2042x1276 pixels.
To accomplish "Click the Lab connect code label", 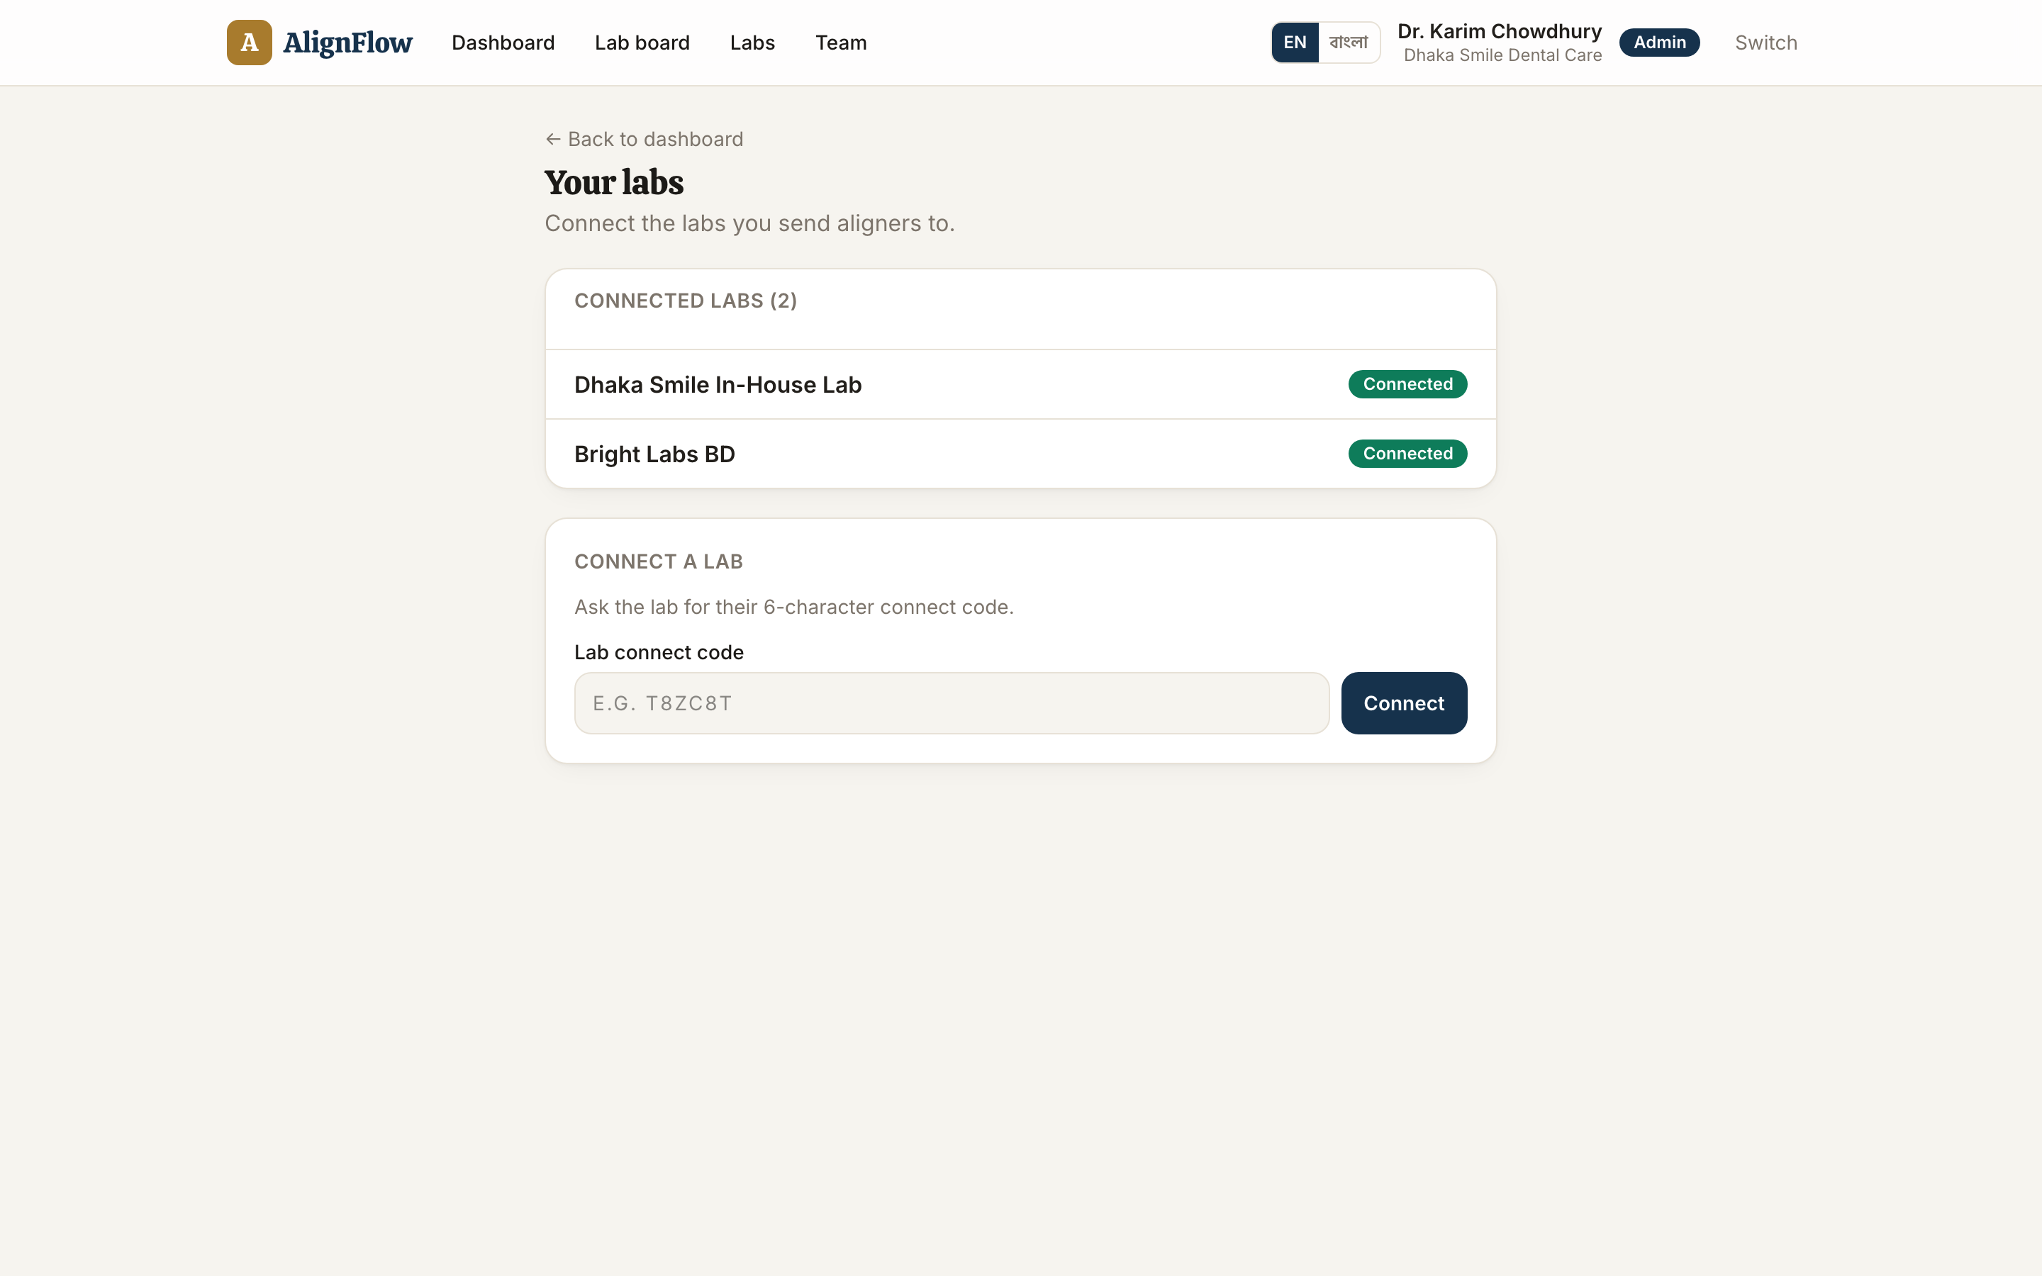I will click(658, 652).
